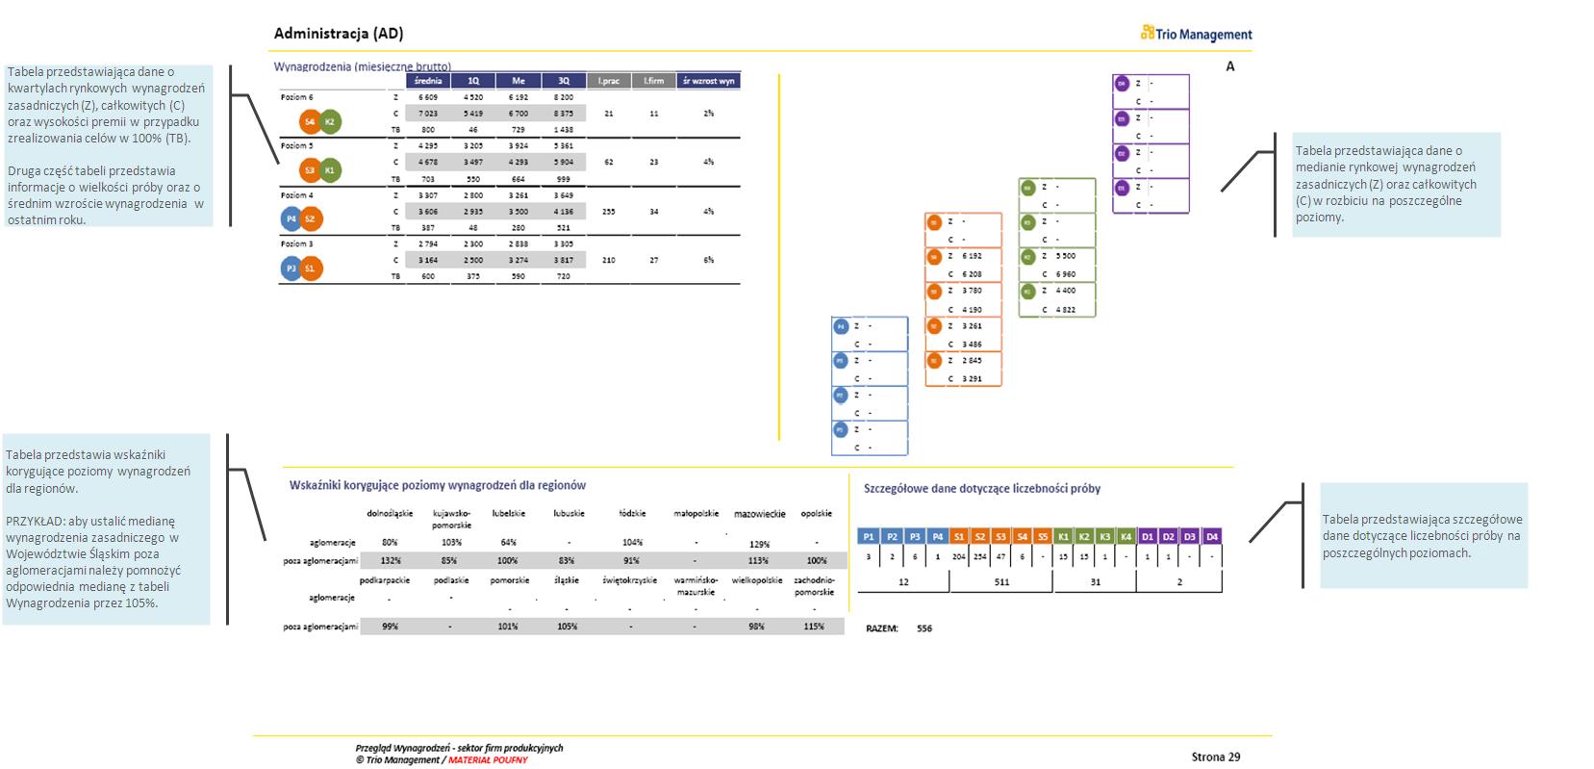Select orange S1 circle under Poziom 3
This screenshot has width=1594, height=769.
(311, 269)
